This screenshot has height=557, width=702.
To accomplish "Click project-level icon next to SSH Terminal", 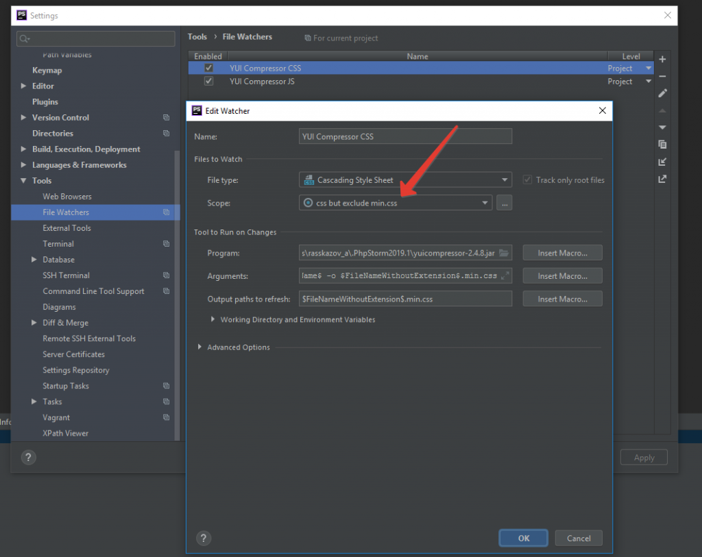I will click(x=166, y=275).
